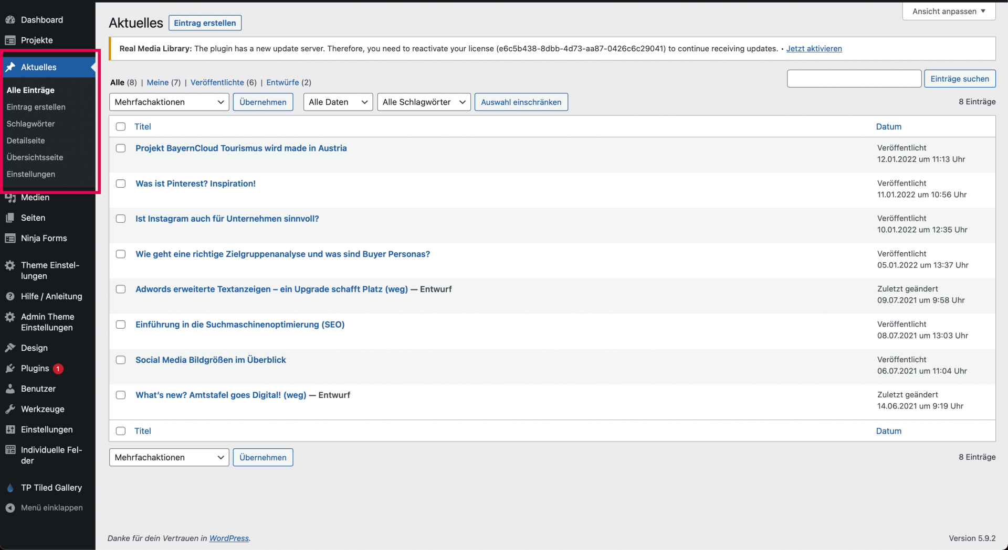Open Schlagwörter submenu item under Aktuelles
The height and width of the screenshot is (550, 1008).
point(30,124)
